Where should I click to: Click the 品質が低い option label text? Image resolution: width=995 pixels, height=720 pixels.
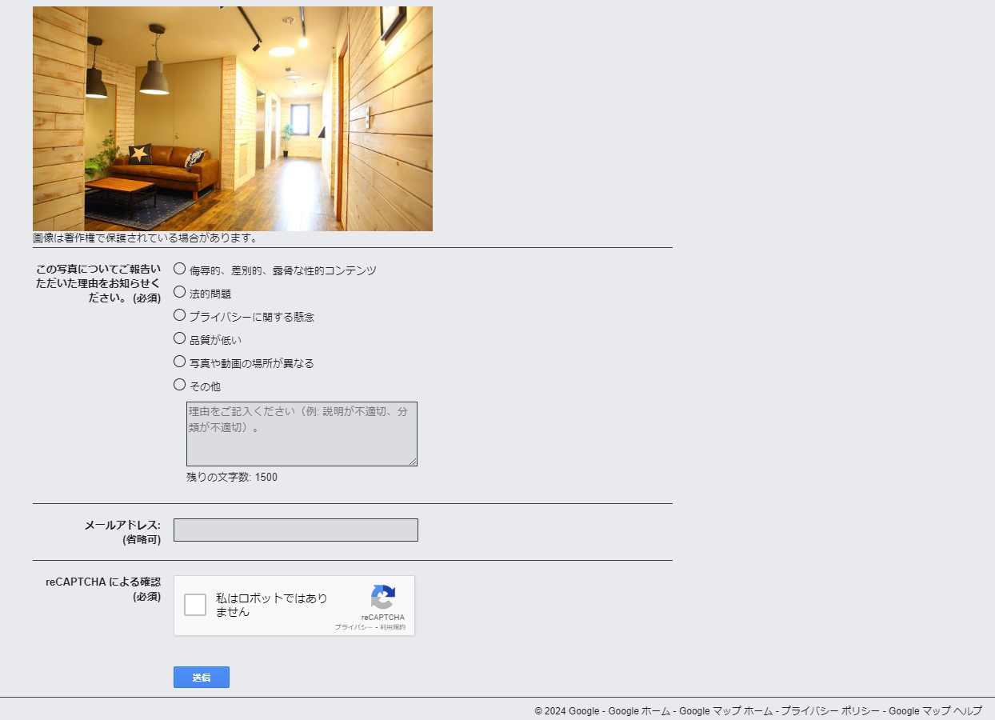tap(215, 341)
